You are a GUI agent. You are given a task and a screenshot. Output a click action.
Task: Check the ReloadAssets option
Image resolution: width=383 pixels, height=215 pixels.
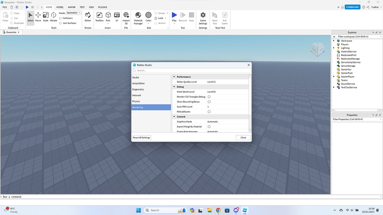tap(209, 112)
